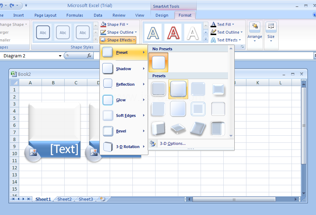Click the SmartArt Format tab
316x215 pixels.
coord(185,15)
